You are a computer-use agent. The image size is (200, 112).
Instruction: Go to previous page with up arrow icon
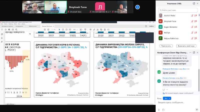point(45,29)
